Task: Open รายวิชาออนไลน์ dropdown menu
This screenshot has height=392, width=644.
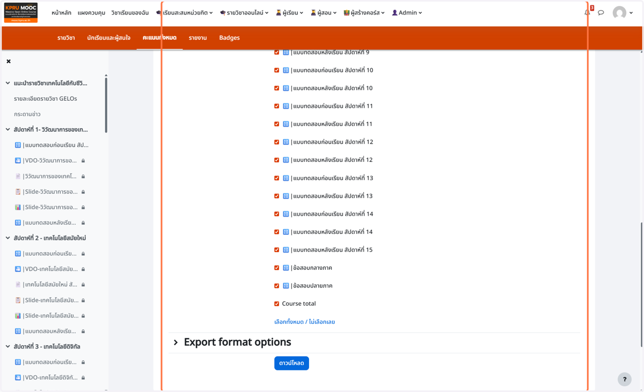Action: click(x=244, y=13)
